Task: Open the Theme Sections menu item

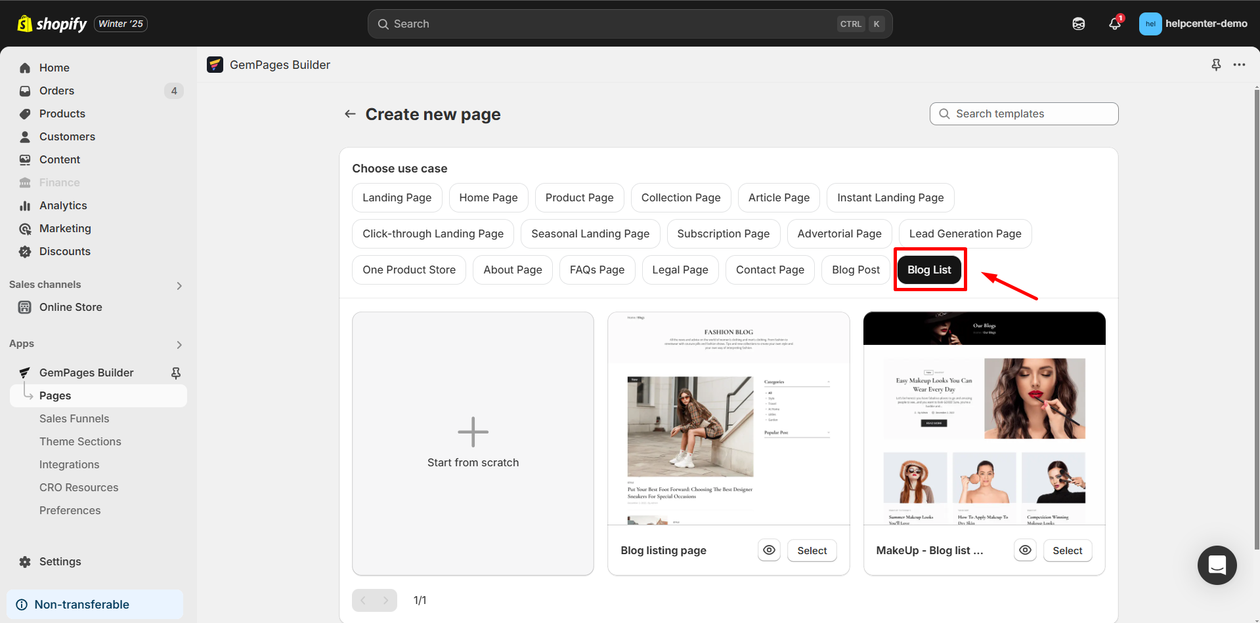Action: [x=80, y=441]
